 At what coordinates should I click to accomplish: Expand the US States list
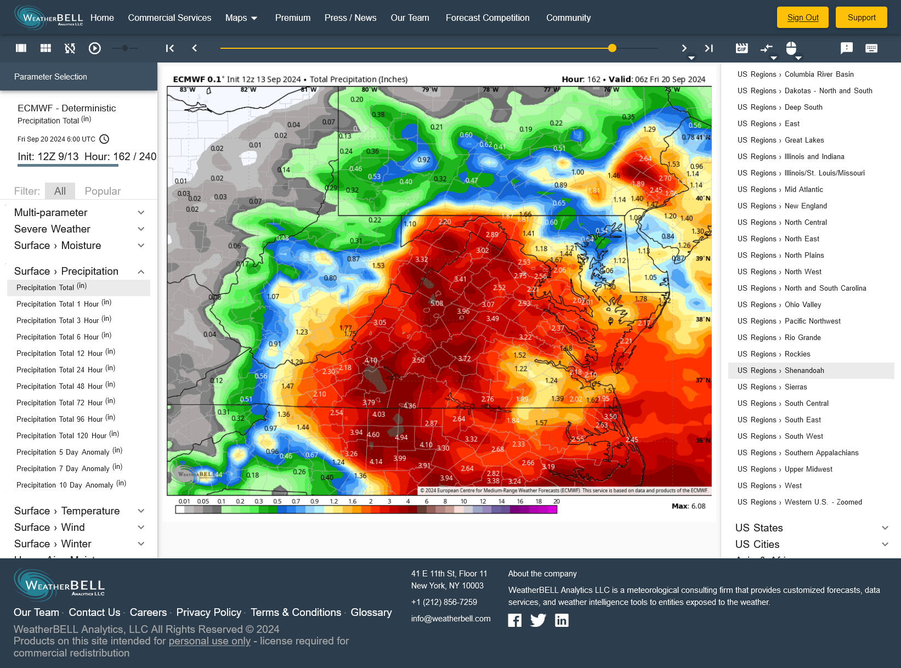[812, 528]
